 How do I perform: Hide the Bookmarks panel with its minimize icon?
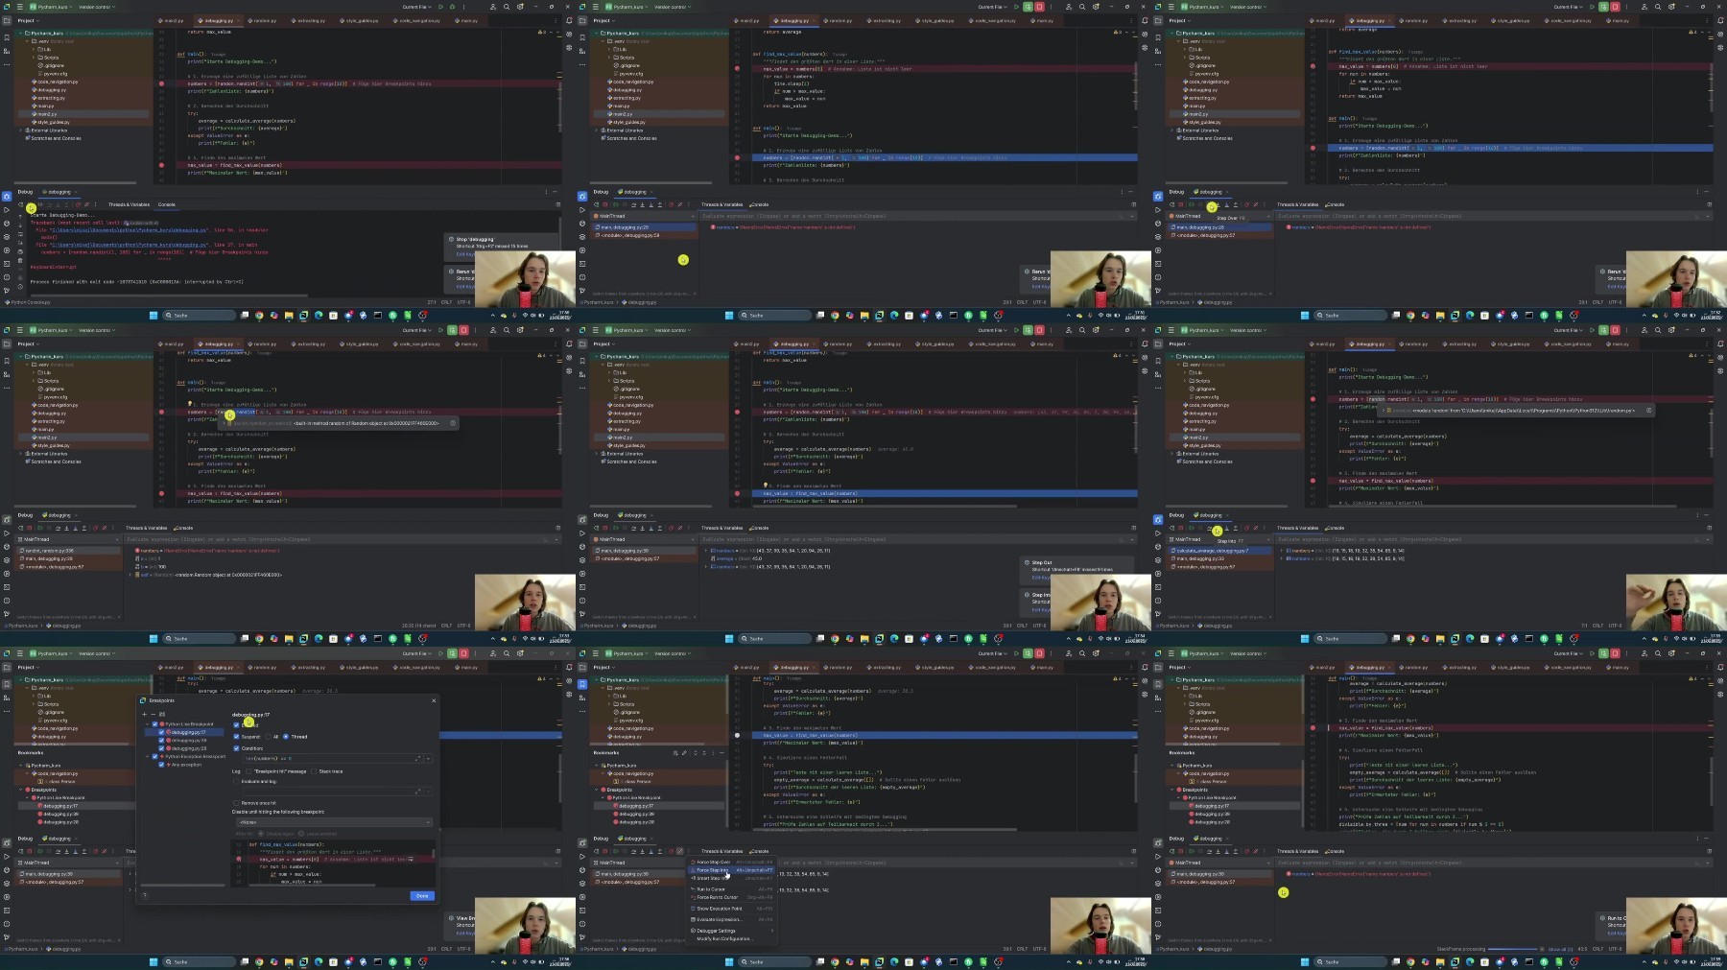[722, 753]
